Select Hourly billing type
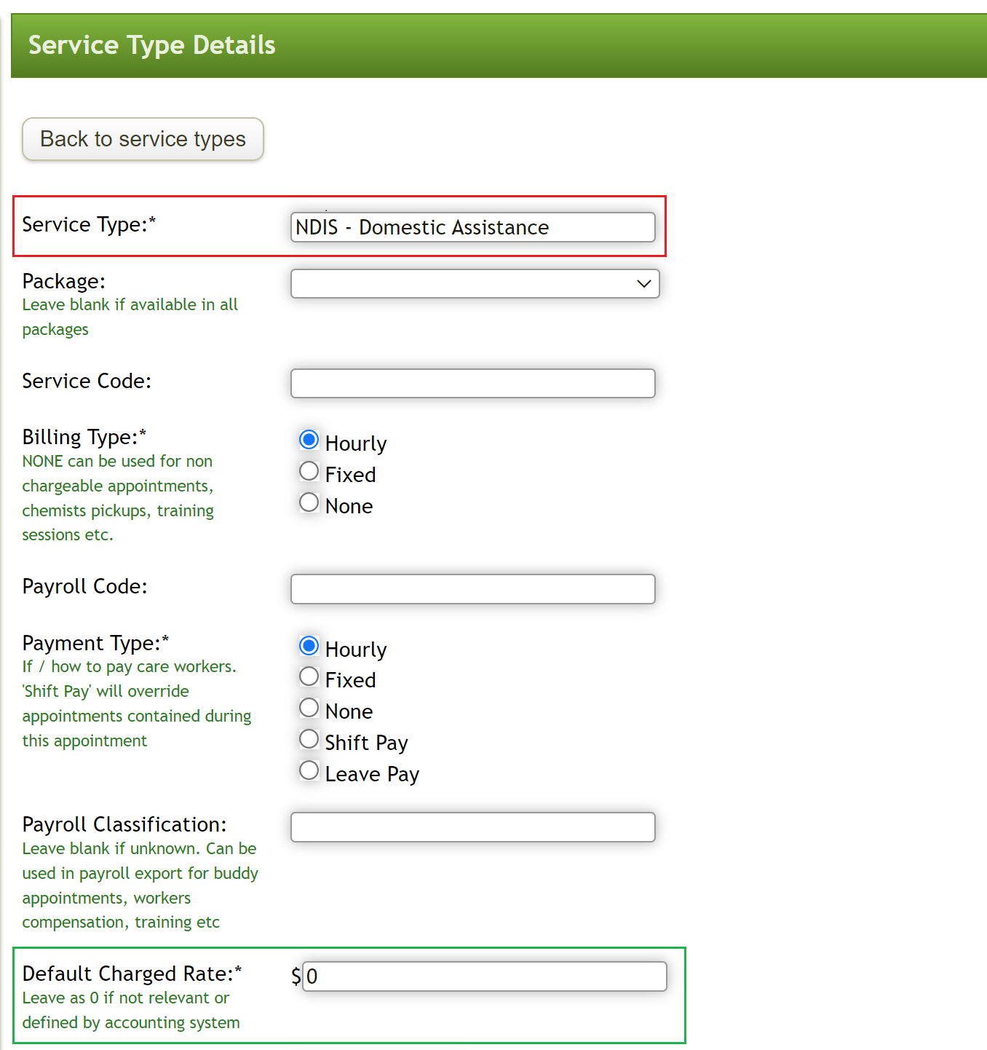The height and width of the screenshot is (1050, 987). pos(309,440)
